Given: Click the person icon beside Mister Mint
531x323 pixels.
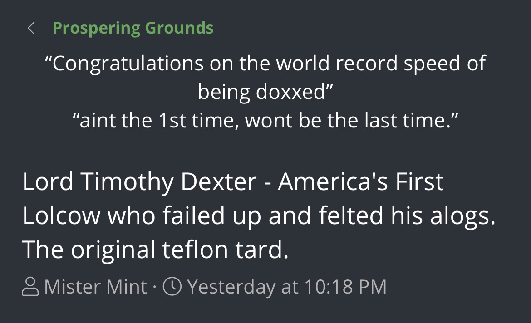Looking at the screenshot, I should coord(30,286).
